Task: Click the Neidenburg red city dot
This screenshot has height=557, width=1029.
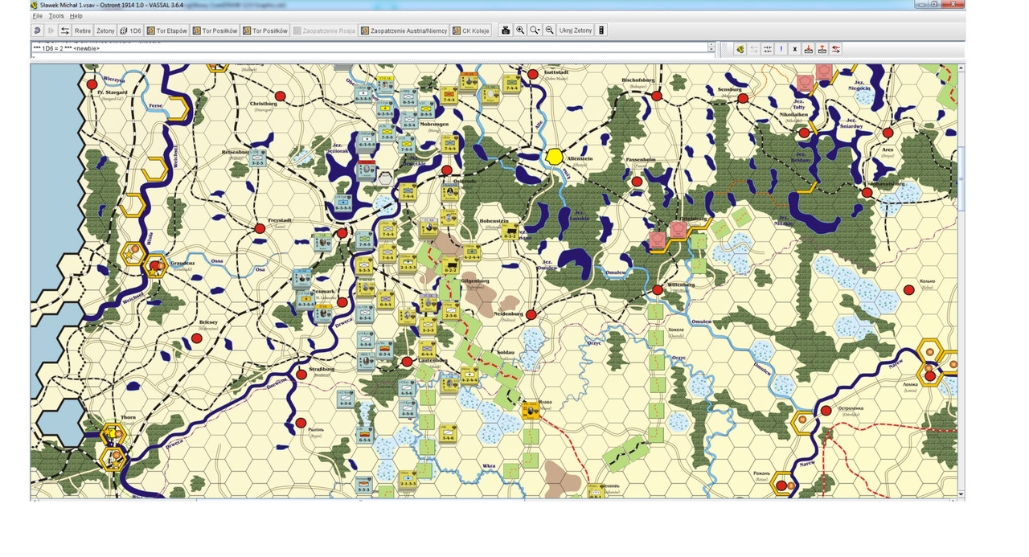Action: tap(531, 315)
